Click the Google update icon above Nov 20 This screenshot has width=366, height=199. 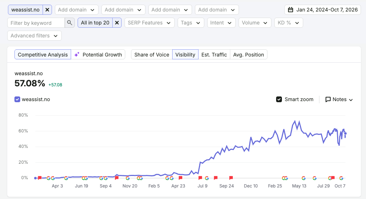[128, 178]
